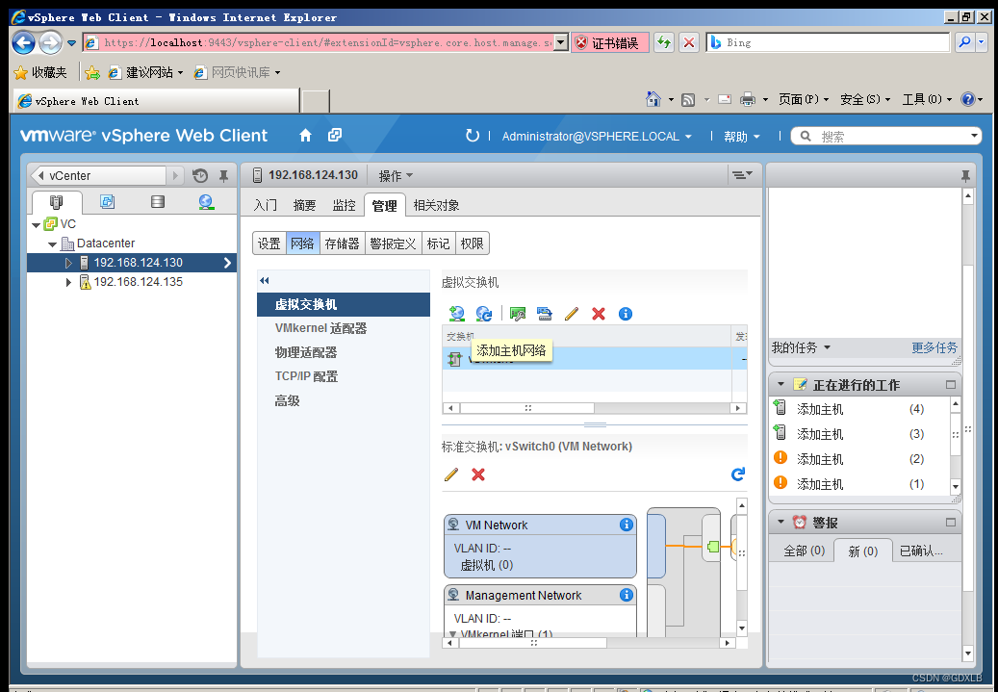Click the migrate VMkernel adapter icon
Screen dimensions: 998x692
coord(544,313)
